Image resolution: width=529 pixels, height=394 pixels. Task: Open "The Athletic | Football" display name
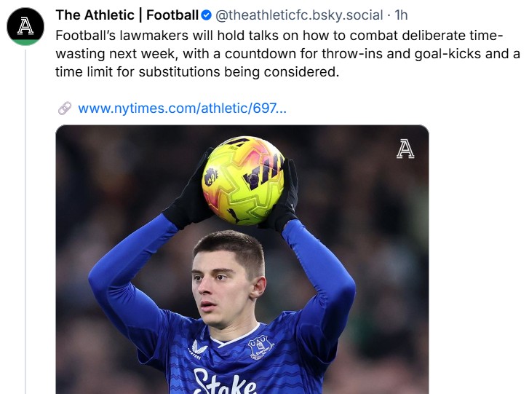click(x=127, y=15)
